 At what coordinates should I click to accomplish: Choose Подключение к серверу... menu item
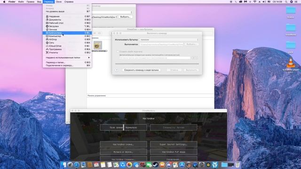67,66
